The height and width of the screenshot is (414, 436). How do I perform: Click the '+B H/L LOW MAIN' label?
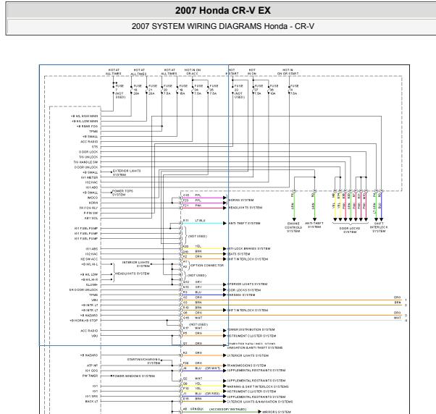tap(85, 122)
